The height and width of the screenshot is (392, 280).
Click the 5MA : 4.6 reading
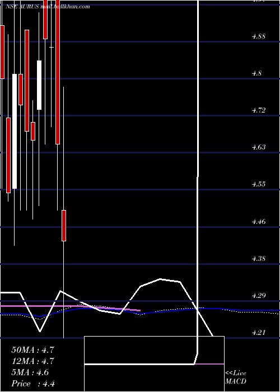tap(30, 372)
